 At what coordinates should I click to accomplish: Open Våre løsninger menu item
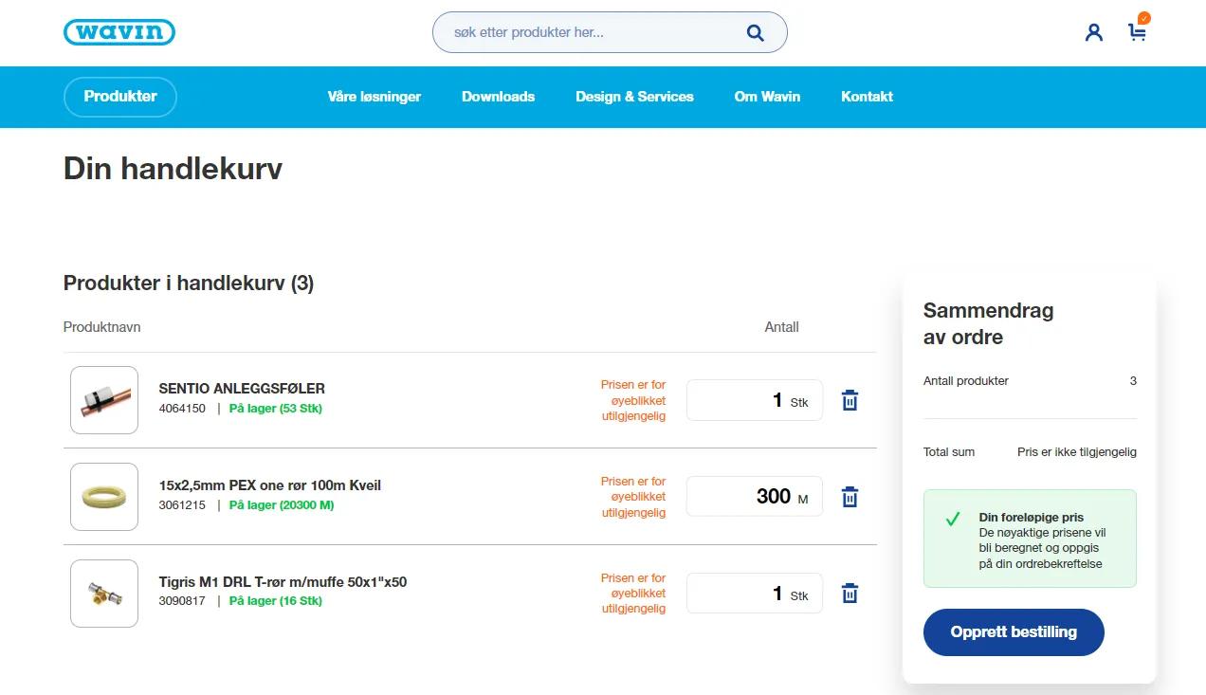click(375, 97)
